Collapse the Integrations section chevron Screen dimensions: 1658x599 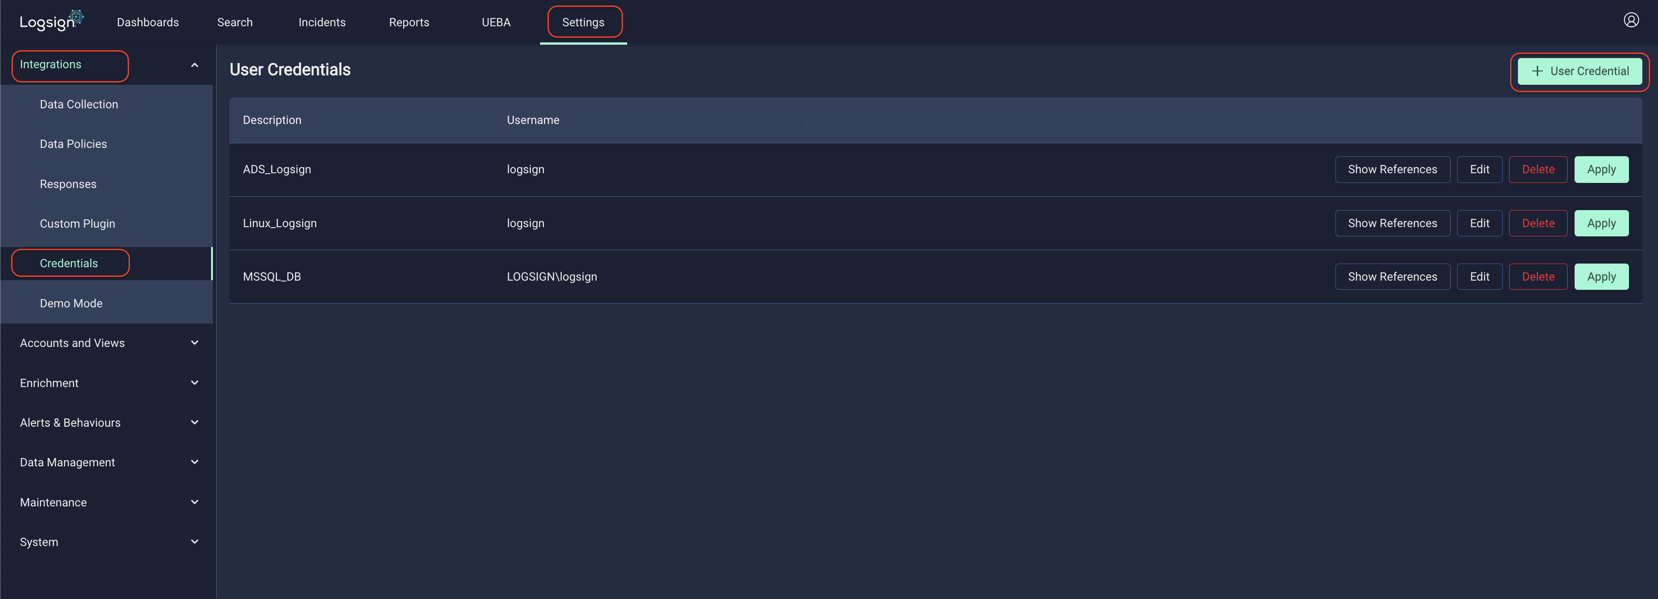point(194,65)
